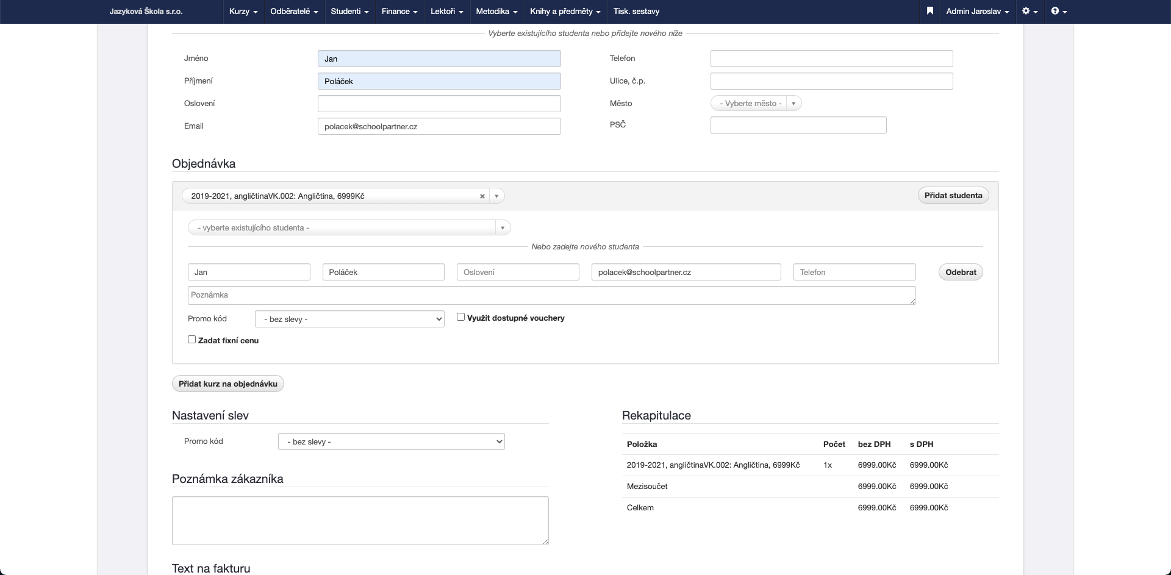Click the Přidat studenta button
Viewport: 1171px width, 575px height.
(953, 195)
